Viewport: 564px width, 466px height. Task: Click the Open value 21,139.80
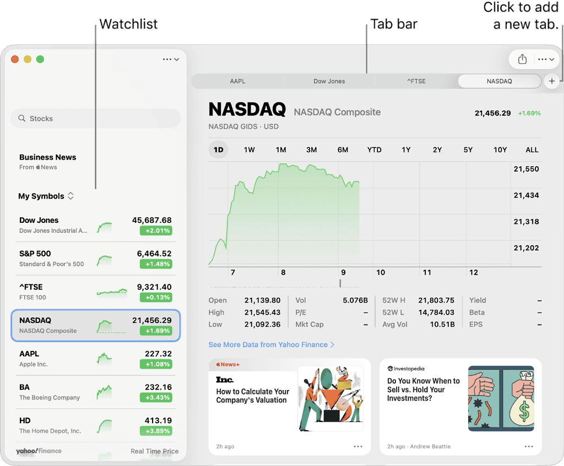click(x=262, y=300)
